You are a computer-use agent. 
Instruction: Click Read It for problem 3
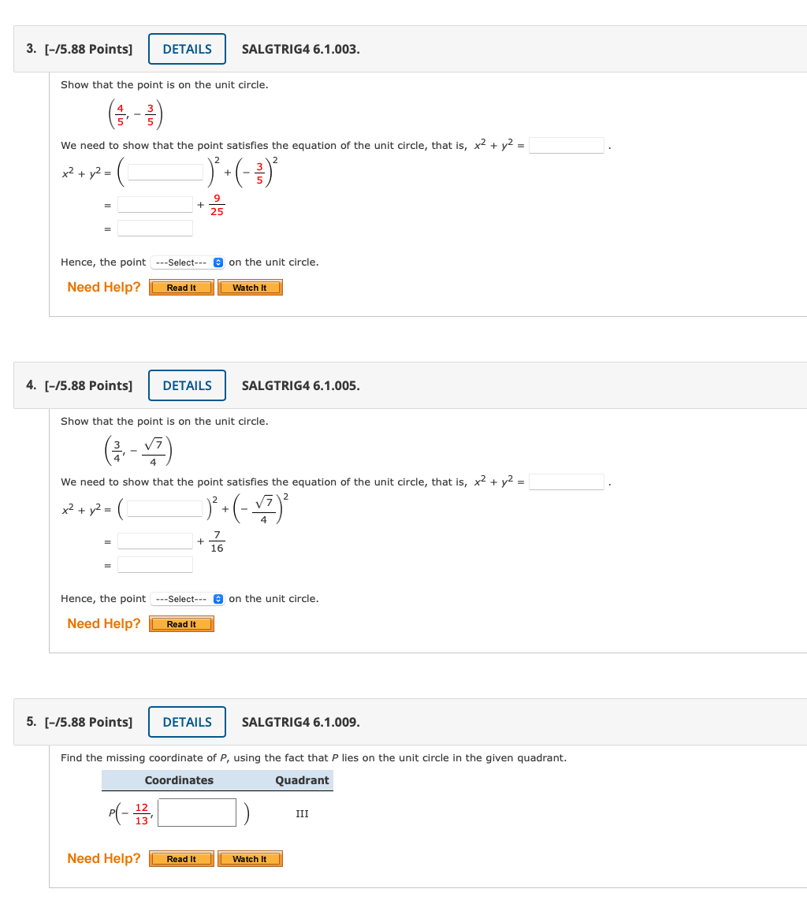181,287
